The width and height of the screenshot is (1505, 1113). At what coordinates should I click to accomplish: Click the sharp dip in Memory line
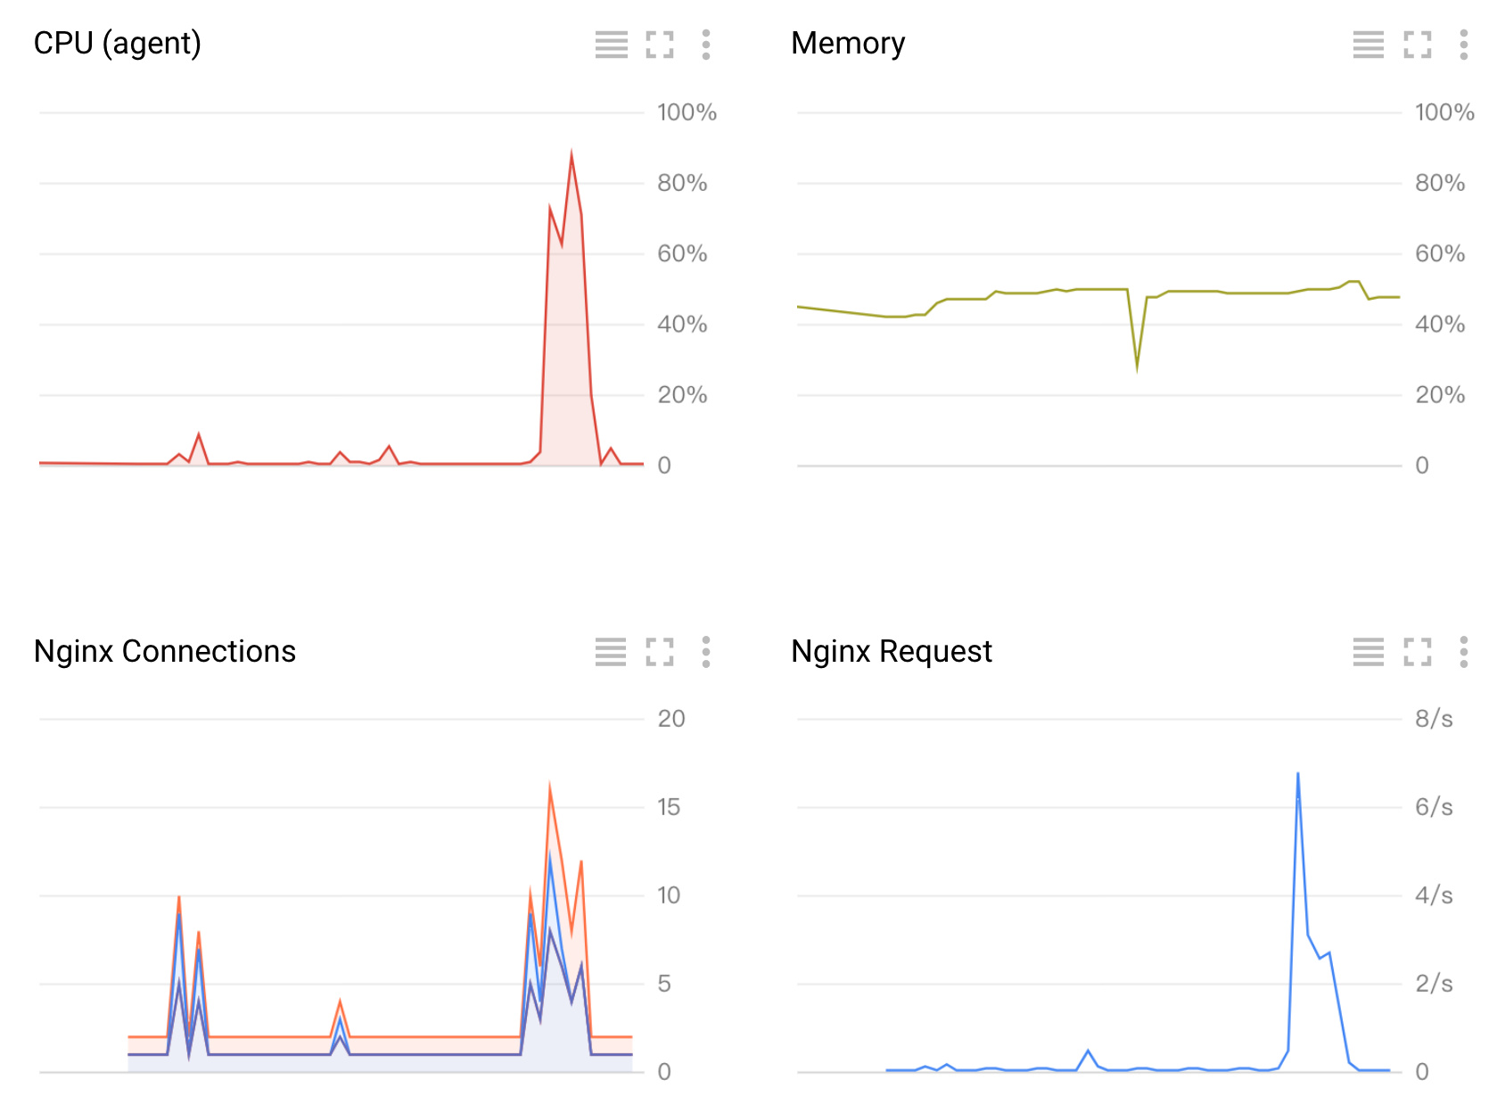(1137, 367)
